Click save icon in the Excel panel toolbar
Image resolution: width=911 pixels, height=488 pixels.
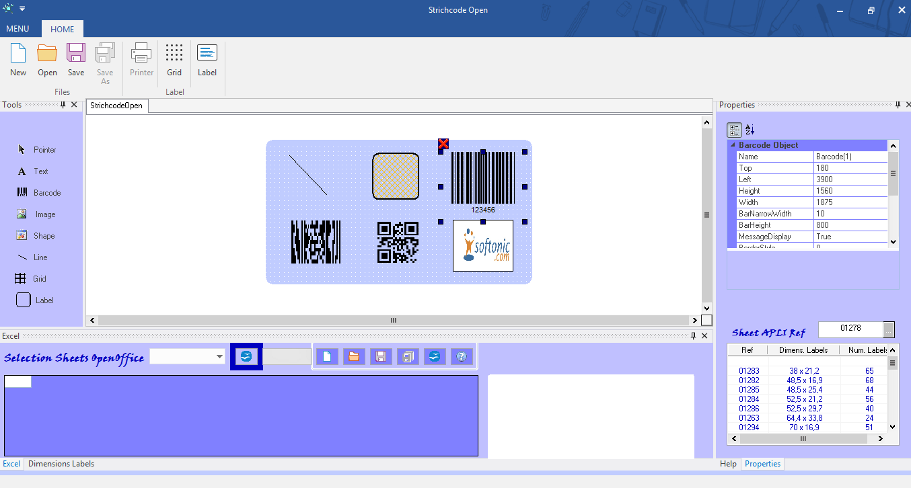coord(381,357)
